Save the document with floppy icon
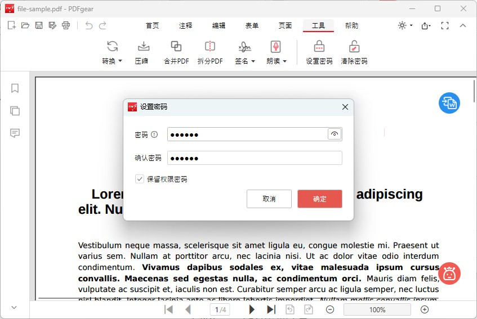Viewport: 477px width, 319px height. click(39, 25)
